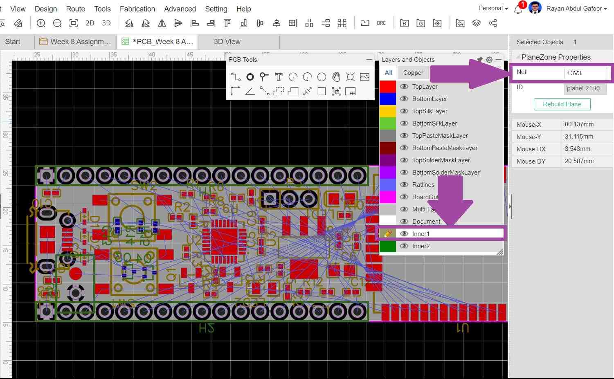Click the red TopLayer color swatch
614x379 pixels.
click(x=387, y=87)
